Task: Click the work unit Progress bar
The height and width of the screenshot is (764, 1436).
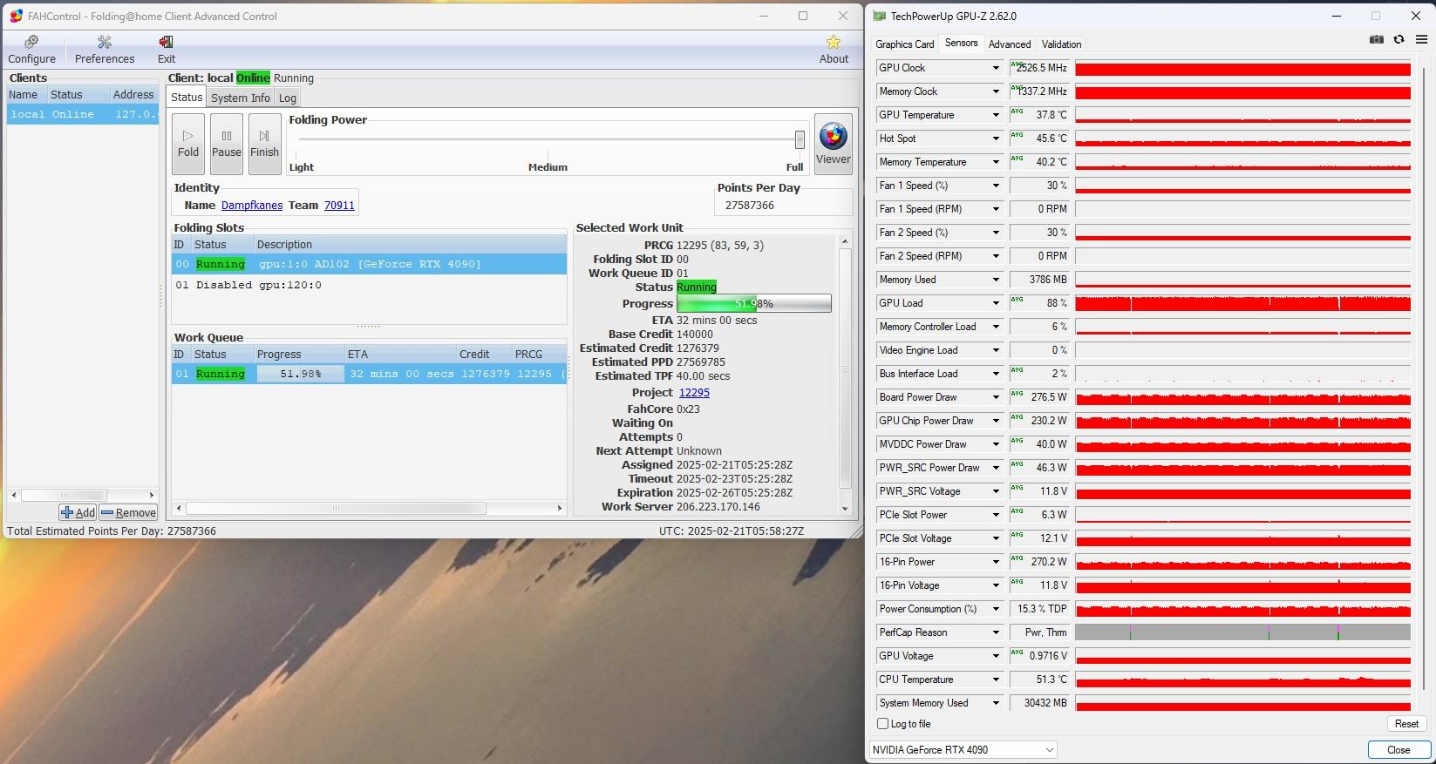Action: [x=754, y=304]
